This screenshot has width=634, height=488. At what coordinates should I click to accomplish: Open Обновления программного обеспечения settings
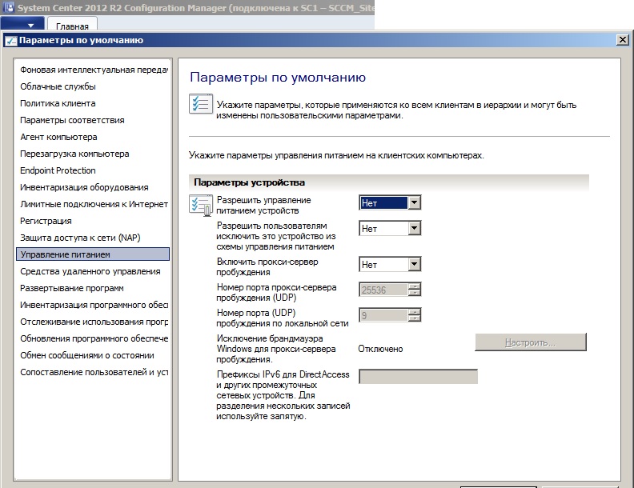point(94,338)
